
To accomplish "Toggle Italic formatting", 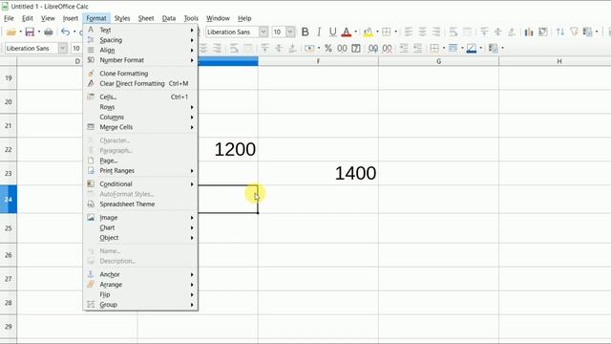I will point(319,32).
